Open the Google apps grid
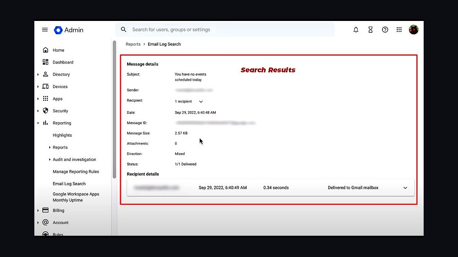The image size is (458, 257). coord(399,30)
